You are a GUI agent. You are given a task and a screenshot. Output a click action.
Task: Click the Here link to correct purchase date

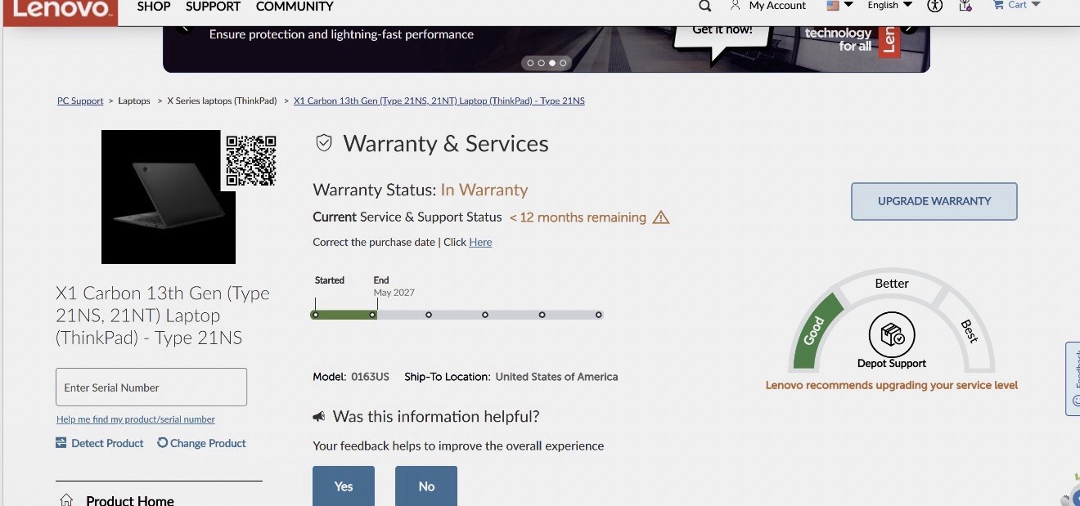[x=480, y=242]
